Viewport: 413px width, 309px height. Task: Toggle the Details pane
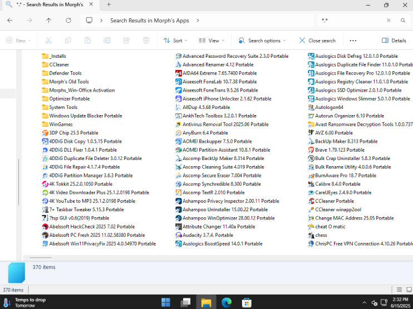(x=394, y=41)
